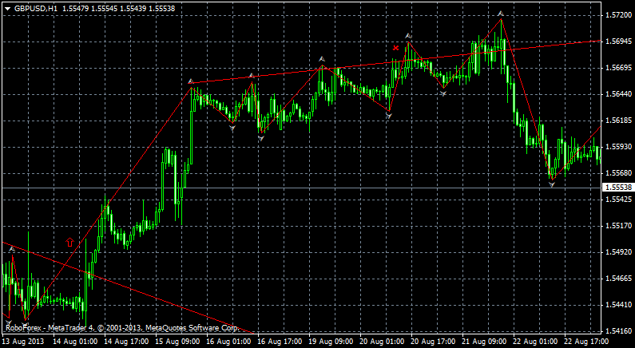
Task: Click the 1.56440 price scale label
Action: (x=618, y=94)
